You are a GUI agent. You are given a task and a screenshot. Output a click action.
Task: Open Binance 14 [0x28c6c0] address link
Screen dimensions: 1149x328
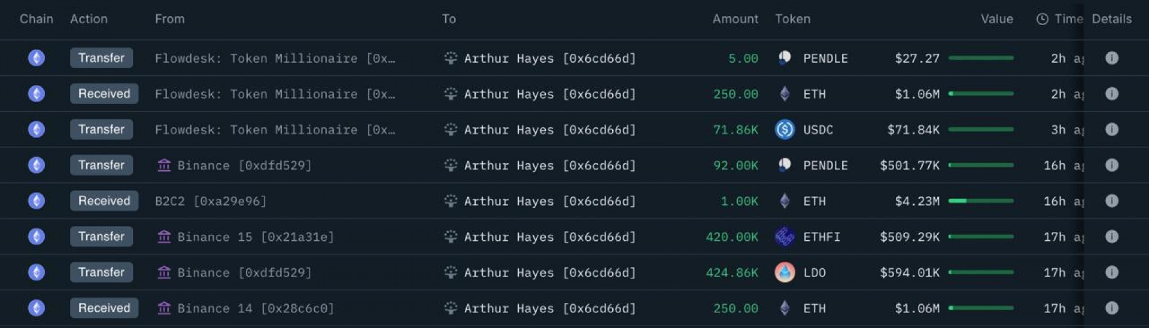pos(256,308)
